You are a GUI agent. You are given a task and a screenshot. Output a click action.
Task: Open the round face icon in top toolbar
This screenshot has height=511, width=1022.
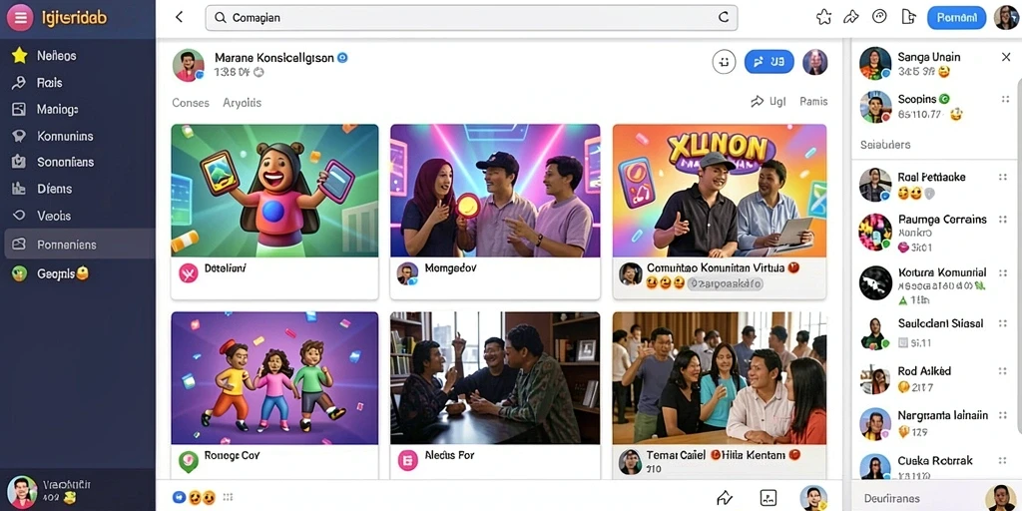coord(880,17)
